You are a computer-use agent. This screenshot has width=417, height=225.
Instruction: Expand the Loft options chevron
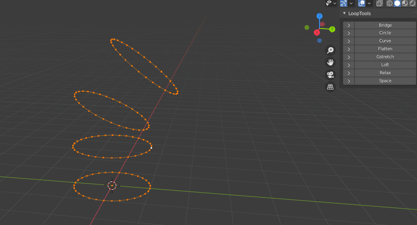click(x=349, y=65)
